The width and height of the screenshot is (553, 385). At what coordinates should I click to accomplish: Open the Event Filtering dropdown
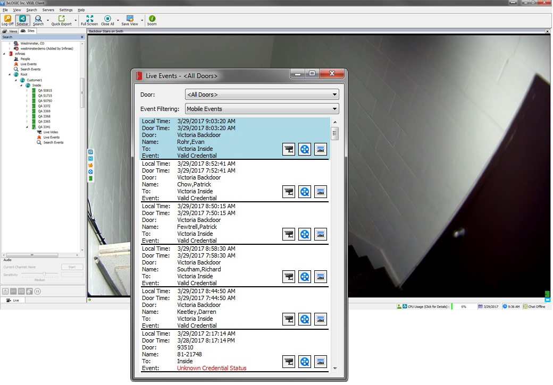[334, 108]
